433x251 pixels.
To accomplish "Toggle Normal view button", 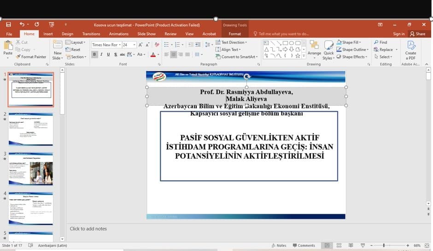I will [x=327, y=245].
